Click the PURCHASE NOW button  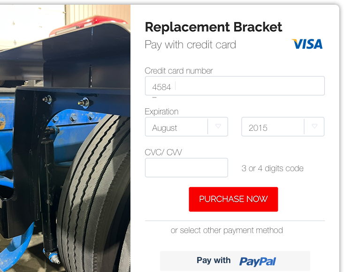pyautogui.click(x=233, y=199)
